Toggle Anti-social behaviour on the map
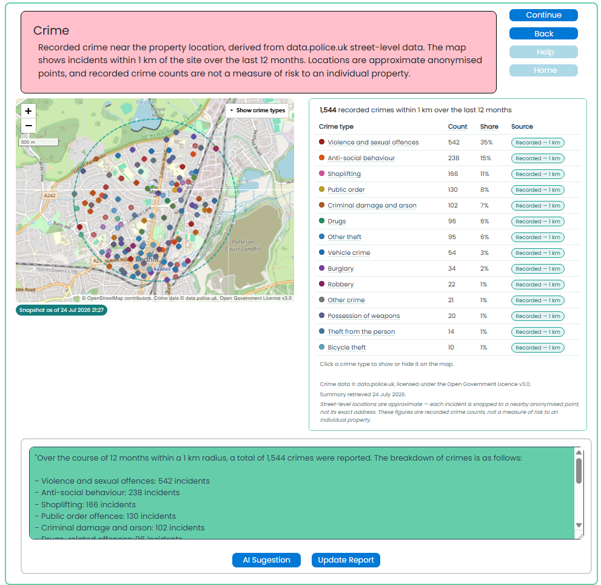 tap(361, 158)
